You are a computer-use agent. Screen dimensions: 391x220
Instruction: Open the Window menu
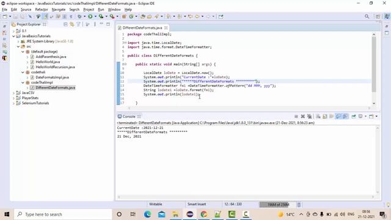pos(114,10)
